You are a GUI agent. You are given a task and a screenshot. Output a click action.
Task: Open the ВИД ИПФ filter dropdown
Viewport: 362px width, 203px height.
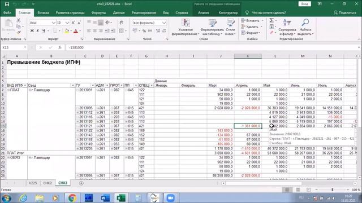click(x=25, y=85)
